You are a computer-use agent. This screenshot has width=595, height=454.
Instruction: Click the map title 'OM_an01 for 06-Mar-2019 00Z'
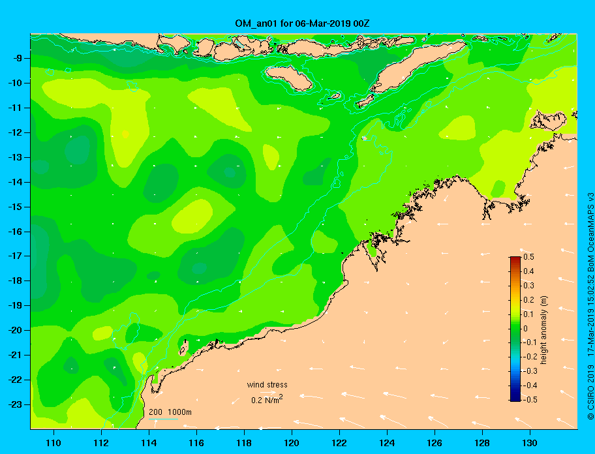point(302,23)
